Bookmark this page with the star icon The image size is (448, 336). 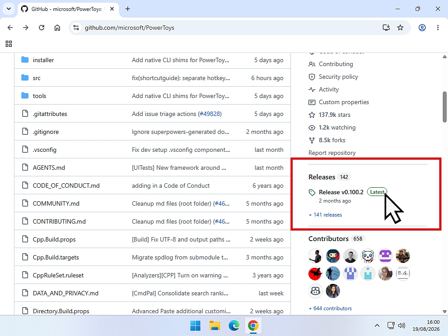pyautogui.click(x=400, y=28)
